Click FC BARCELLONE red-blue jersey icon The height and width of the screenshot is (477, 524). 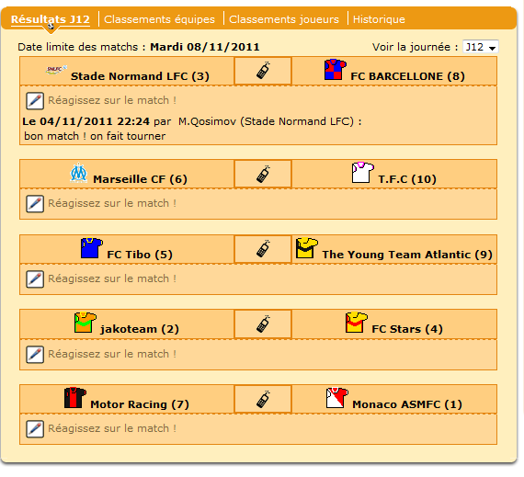pyautogui.click(x=336, y=70)
